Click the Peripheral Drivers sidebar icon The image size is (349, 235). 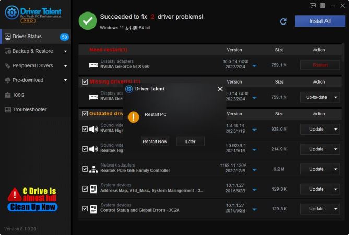(7, 66)
